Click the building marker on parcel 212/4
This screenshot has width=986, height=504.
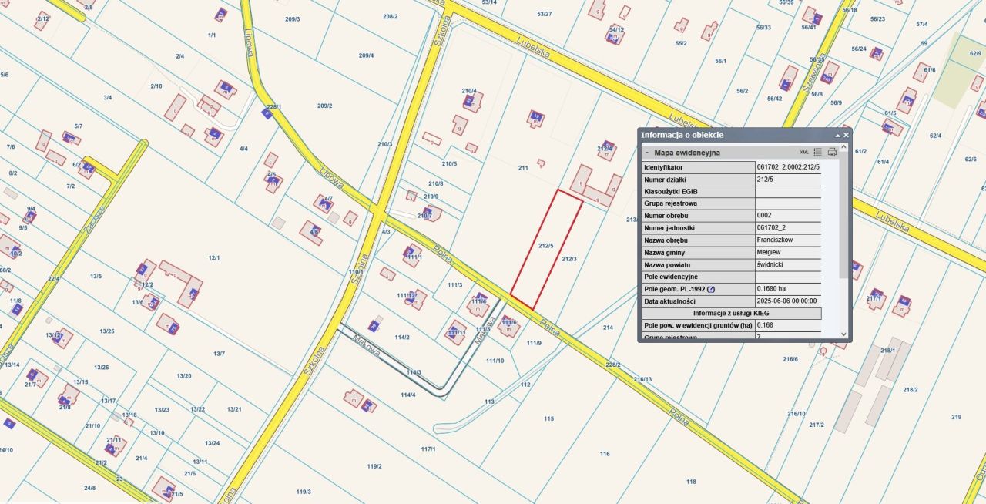tap(605, 145)
